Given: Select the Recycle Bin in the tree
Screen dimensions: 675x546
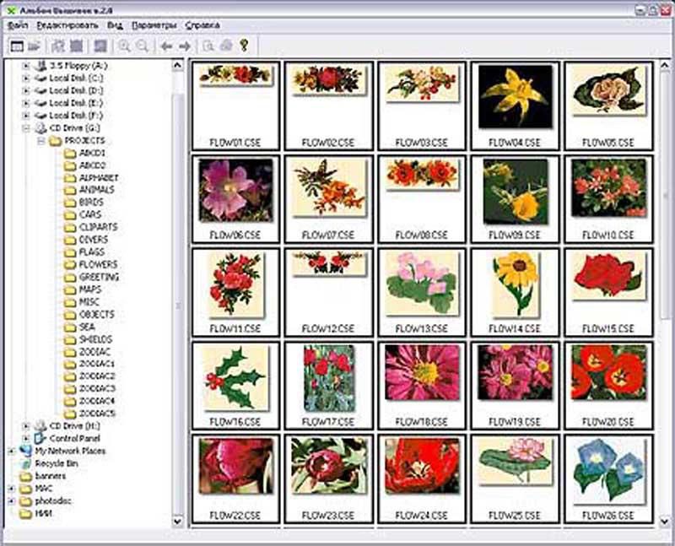Looking at the screenshot, I should pos(57,463).
